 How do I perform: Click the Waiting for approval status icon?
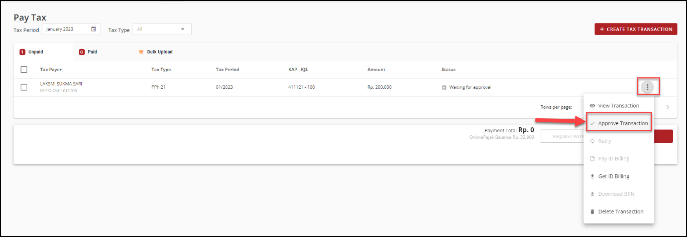(x=444, y=87)
